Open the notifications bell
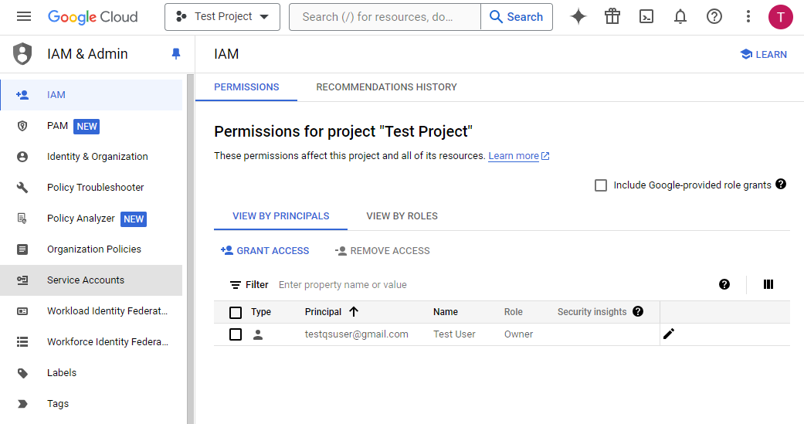Screen dimensions: 804x424 coord(680,17)
